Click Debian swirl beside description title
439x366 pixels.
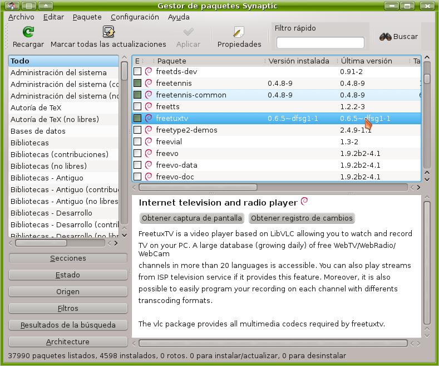coord(304,201)
